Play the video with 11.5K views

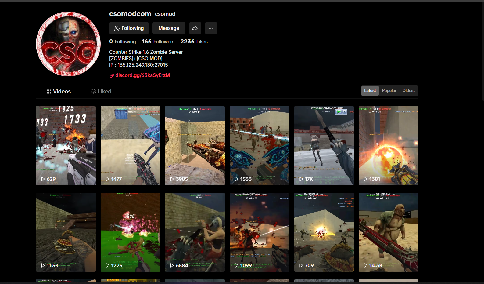pyautogui.click(x=66, y=232)
